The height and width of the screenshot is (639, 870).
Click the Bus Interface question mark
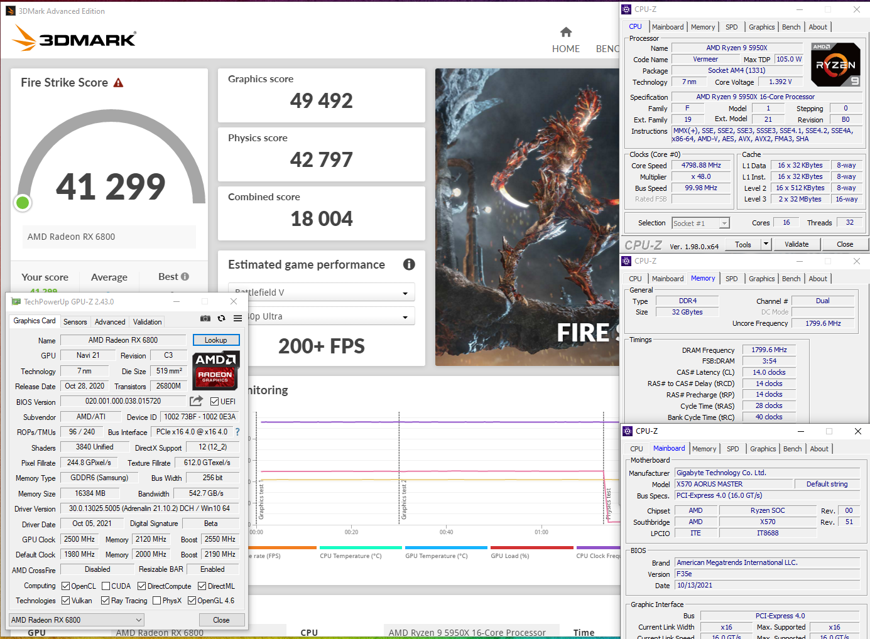point(237,432)
